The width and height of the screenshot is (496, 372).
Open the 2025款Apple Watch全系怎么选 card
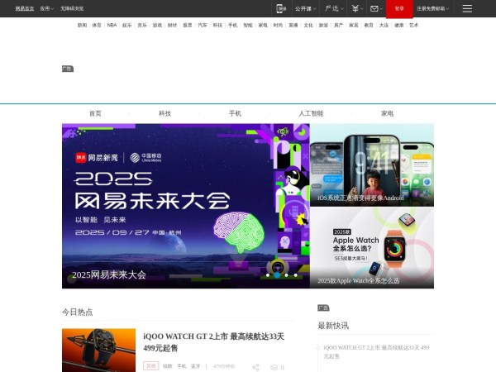[372, 248]
